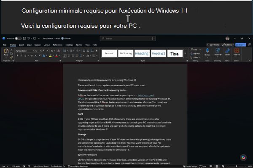Image resolution: width=253 pixels, height=168 pixels.
Task: Decrease font size with the smaller A
Action: [48, 51]
